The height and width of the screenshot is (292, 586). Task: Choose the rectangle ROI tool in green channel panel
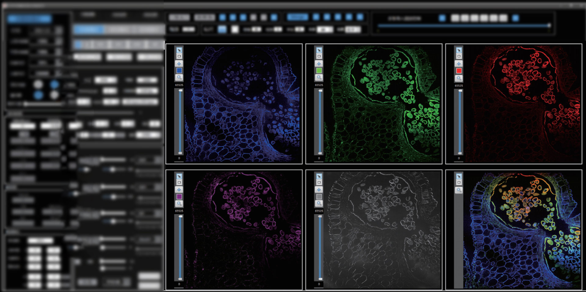[x=319, y=56]
